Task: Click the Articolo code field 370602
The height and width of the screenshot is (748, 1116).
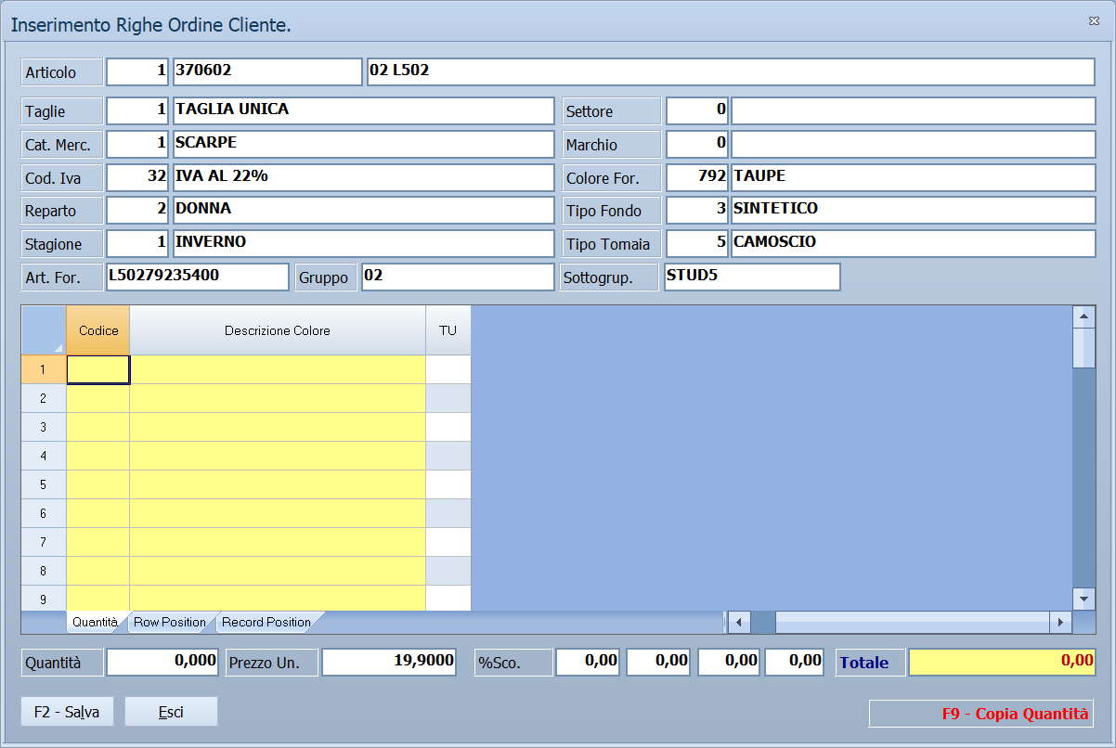Action: [267, 71]
